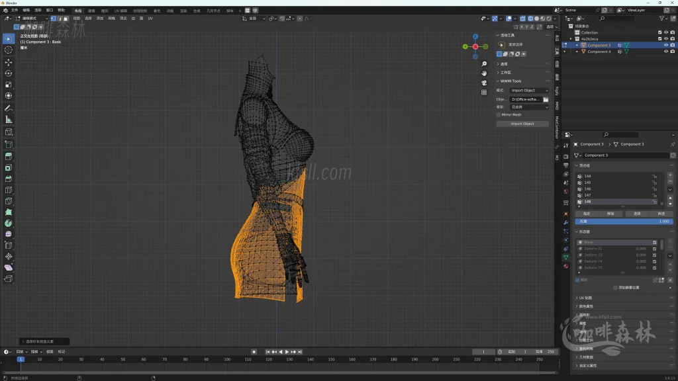Enable the Mirror Mesh checkbox
This screenshot has width=678, height=381.
(x=499, y=115)
